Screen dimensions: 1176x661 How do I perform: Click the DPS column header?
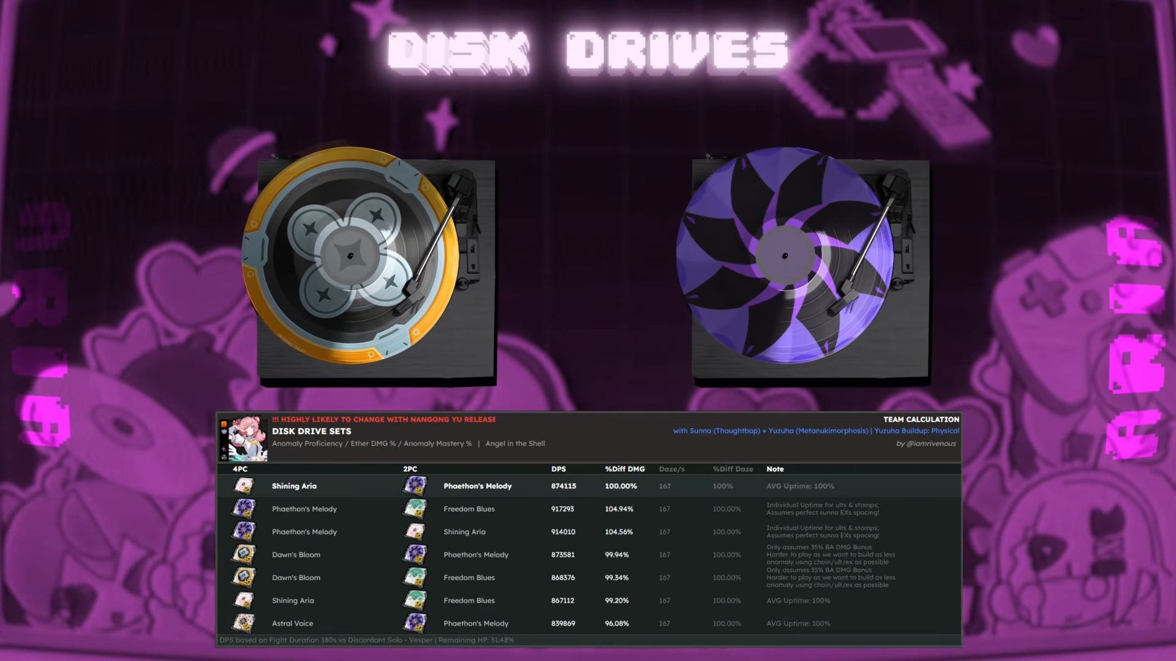[558, 469]
